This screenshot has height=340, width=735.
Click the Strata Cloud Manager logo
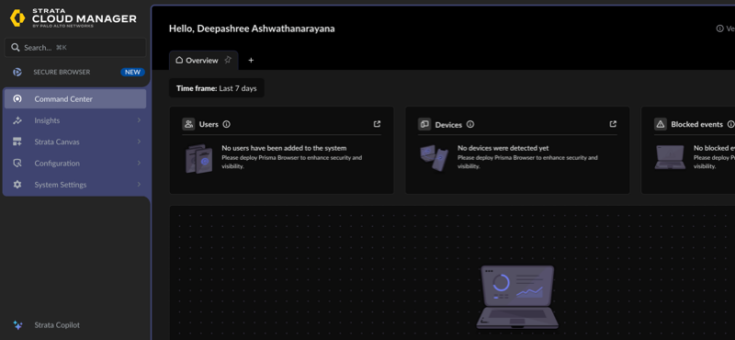(x=73, y=17)
